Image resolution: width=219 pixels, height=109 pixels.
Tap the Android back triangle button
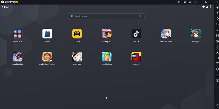[217, 105]
